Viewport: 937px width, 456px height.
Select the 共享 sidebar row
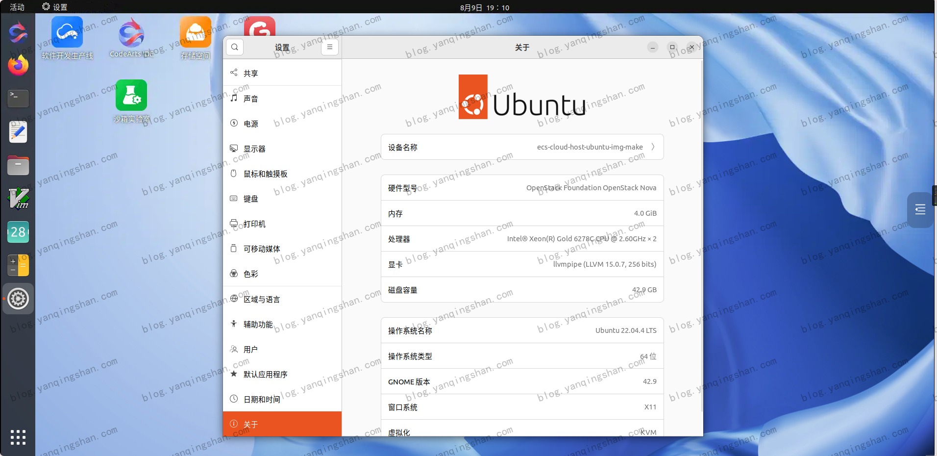[282, 73]
